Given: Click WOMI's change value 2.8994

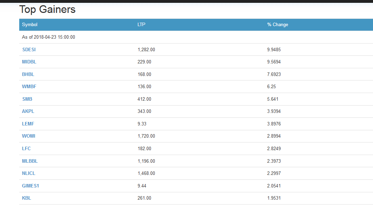Looking at the screenshot, I should coord(274,136).
